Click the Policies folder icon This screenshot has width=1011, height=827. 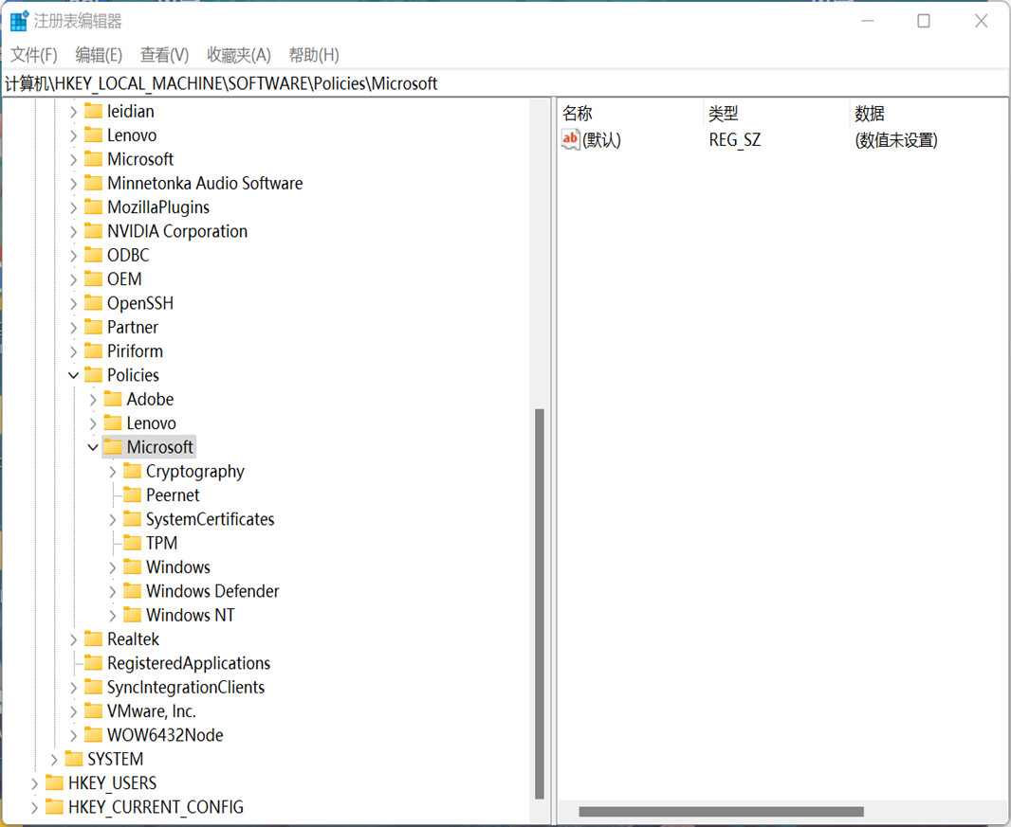coord(94,375)
